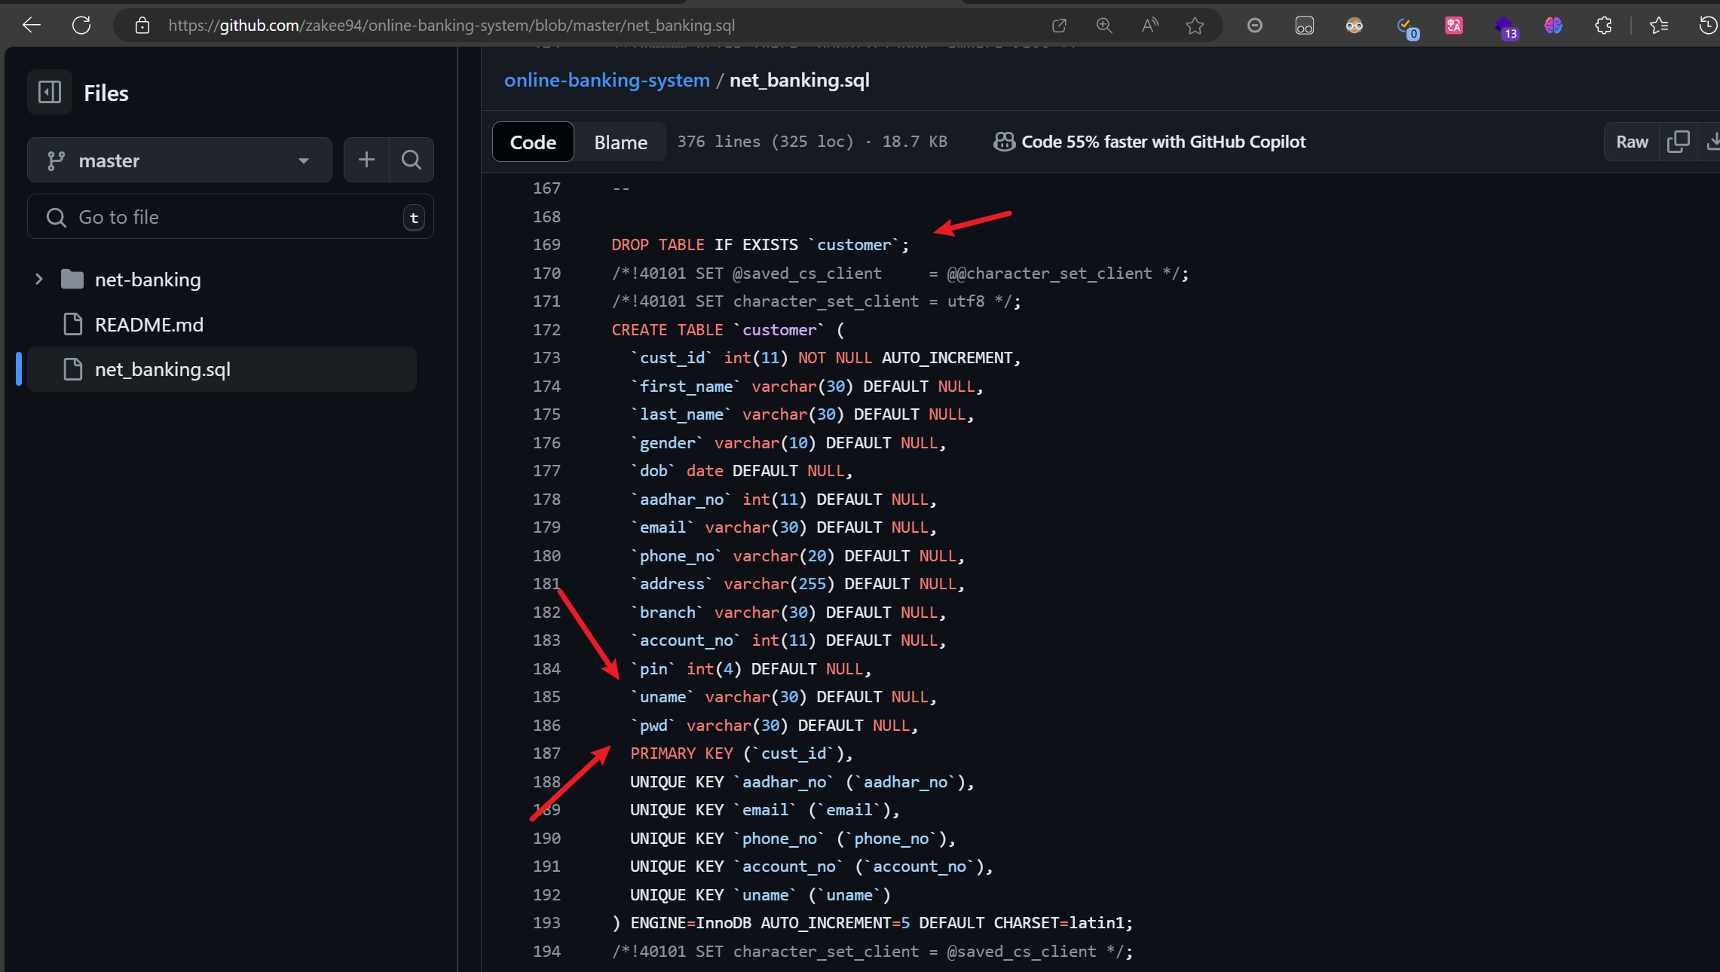Focus the Go to file search field
Screen dimensions: 1720x972
(x=231, y=217)
